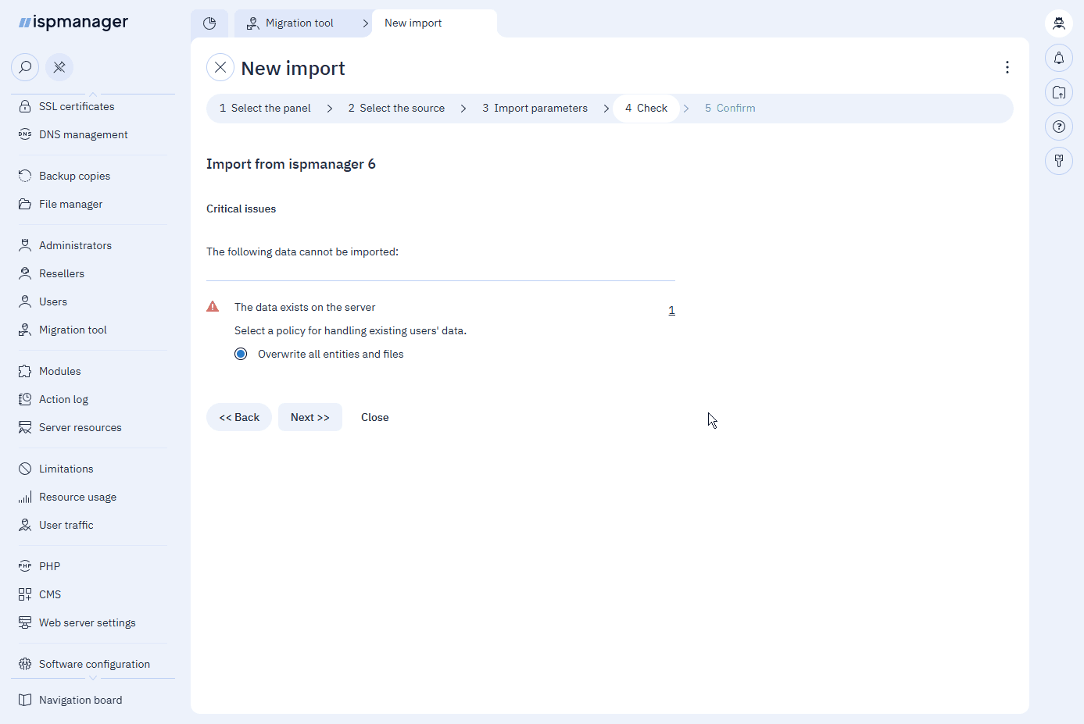
Task: Click the Close button below the form
Action: (375, 417)
